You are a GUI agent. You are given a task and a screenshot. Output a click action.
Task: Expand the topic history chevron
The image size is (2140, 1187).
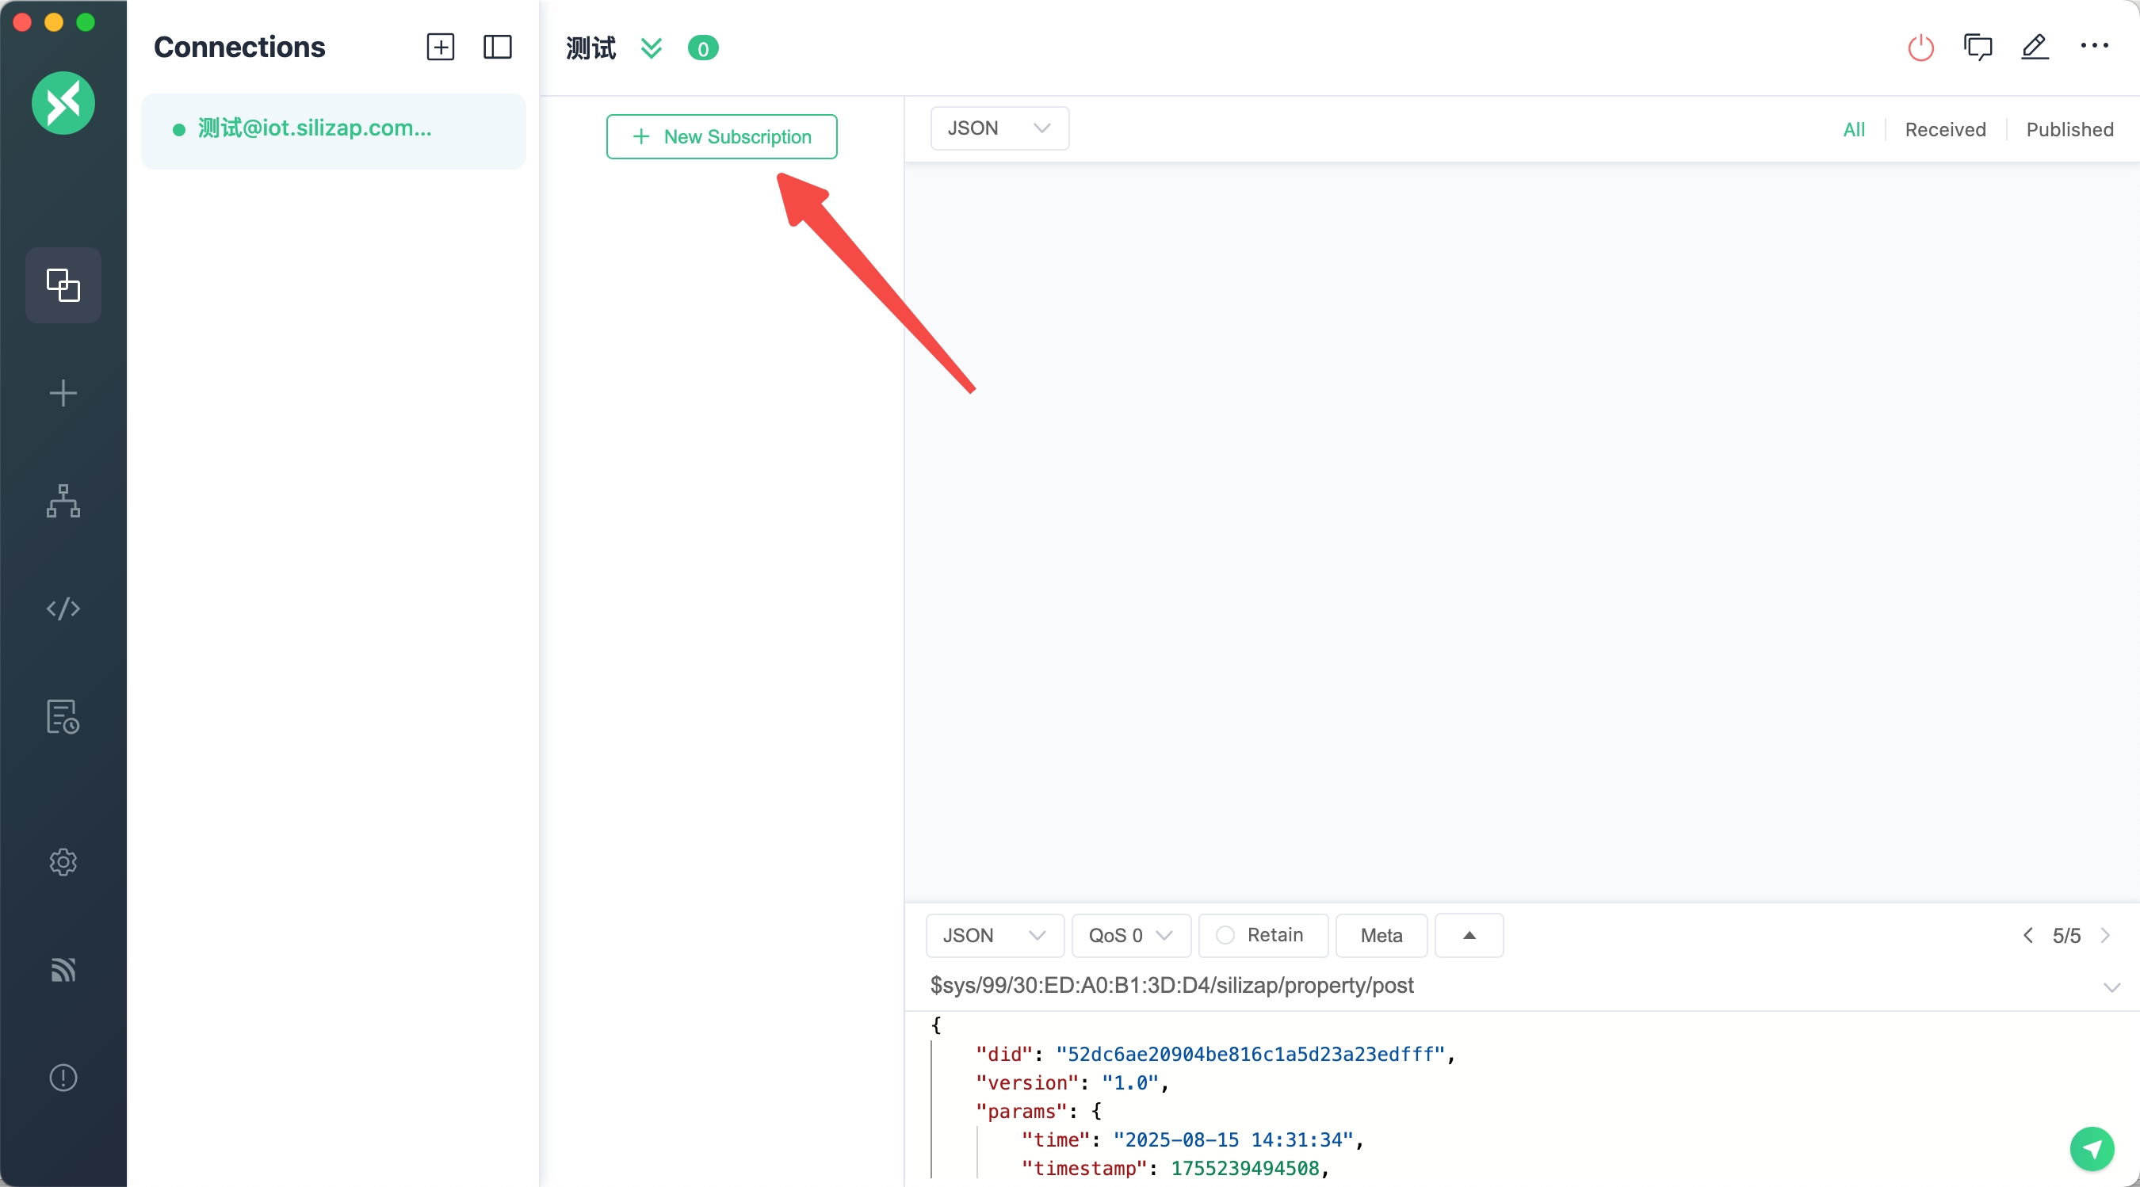click(2111, 987)
